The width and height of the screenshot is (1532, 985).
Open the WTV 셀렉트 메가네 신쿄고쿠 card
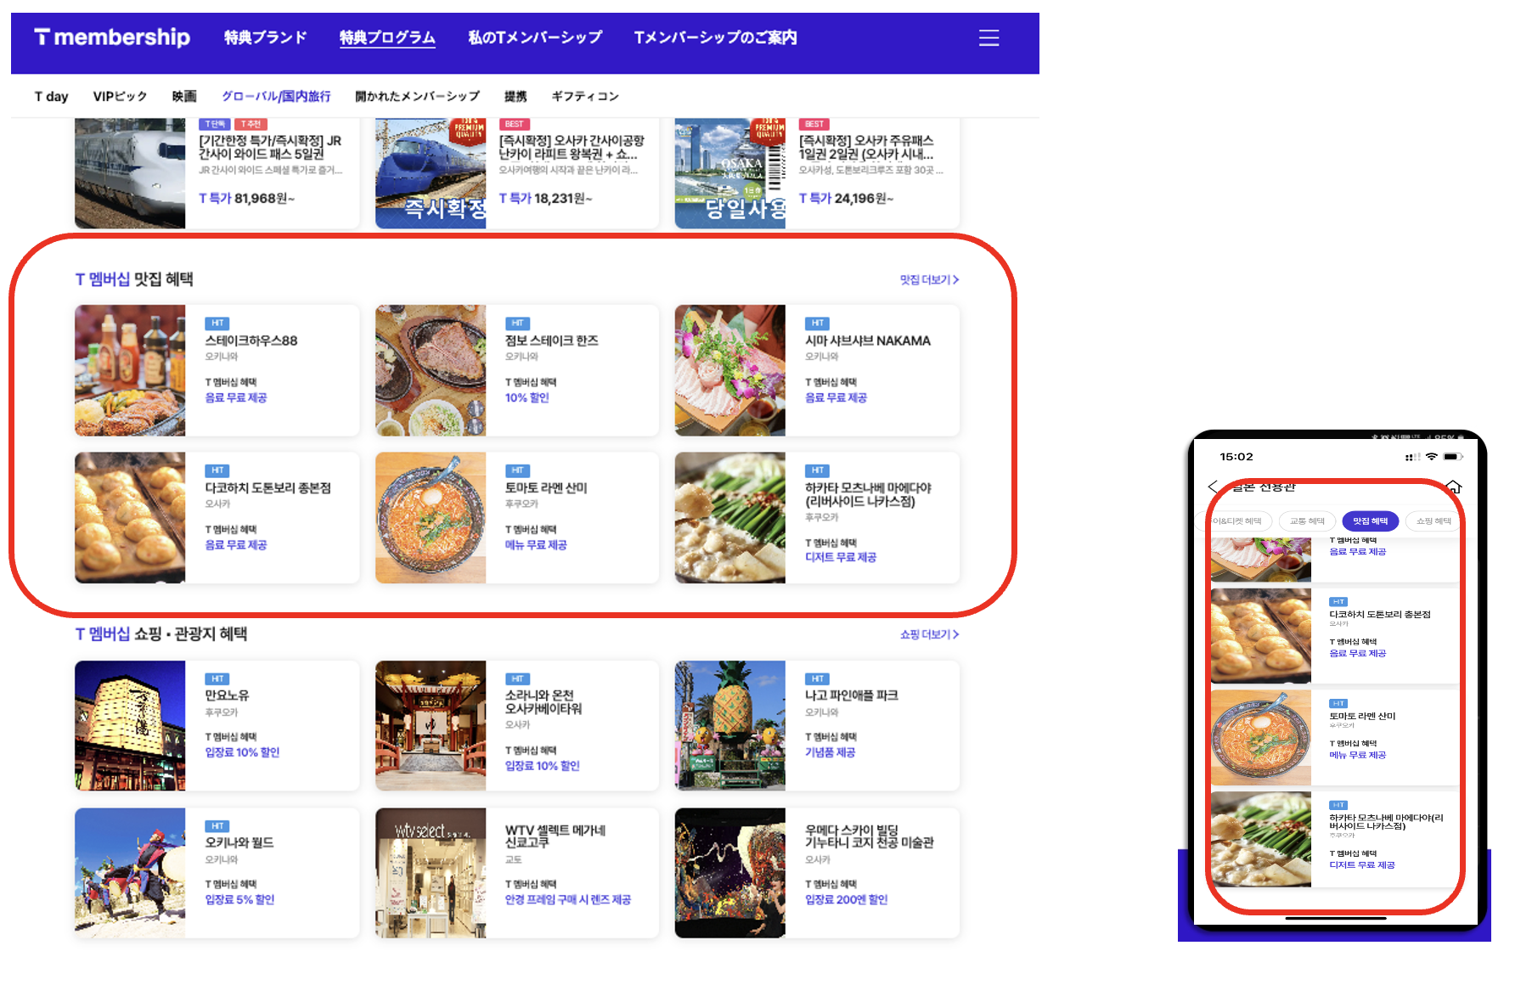[516, 873]
